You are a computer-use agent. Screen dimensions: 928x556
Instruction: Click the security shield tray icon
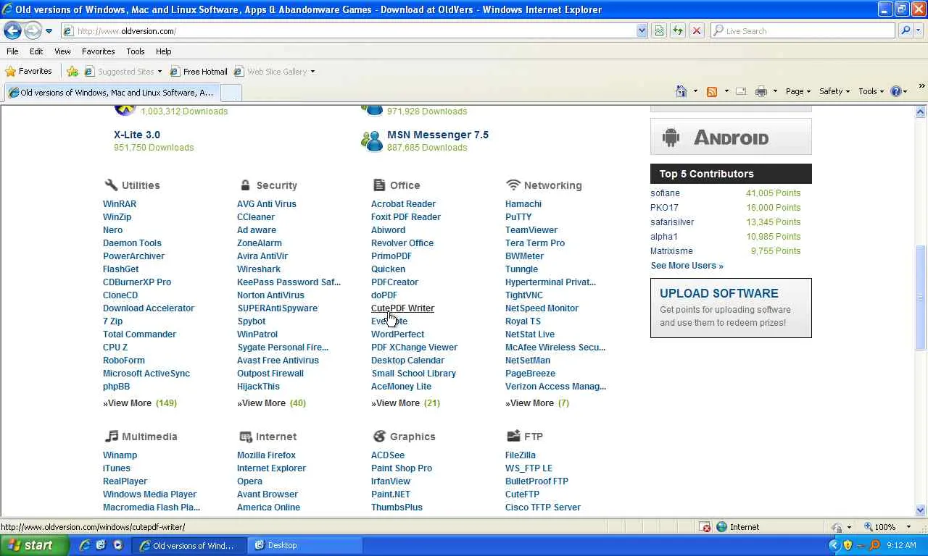click(x=848, y=545)
